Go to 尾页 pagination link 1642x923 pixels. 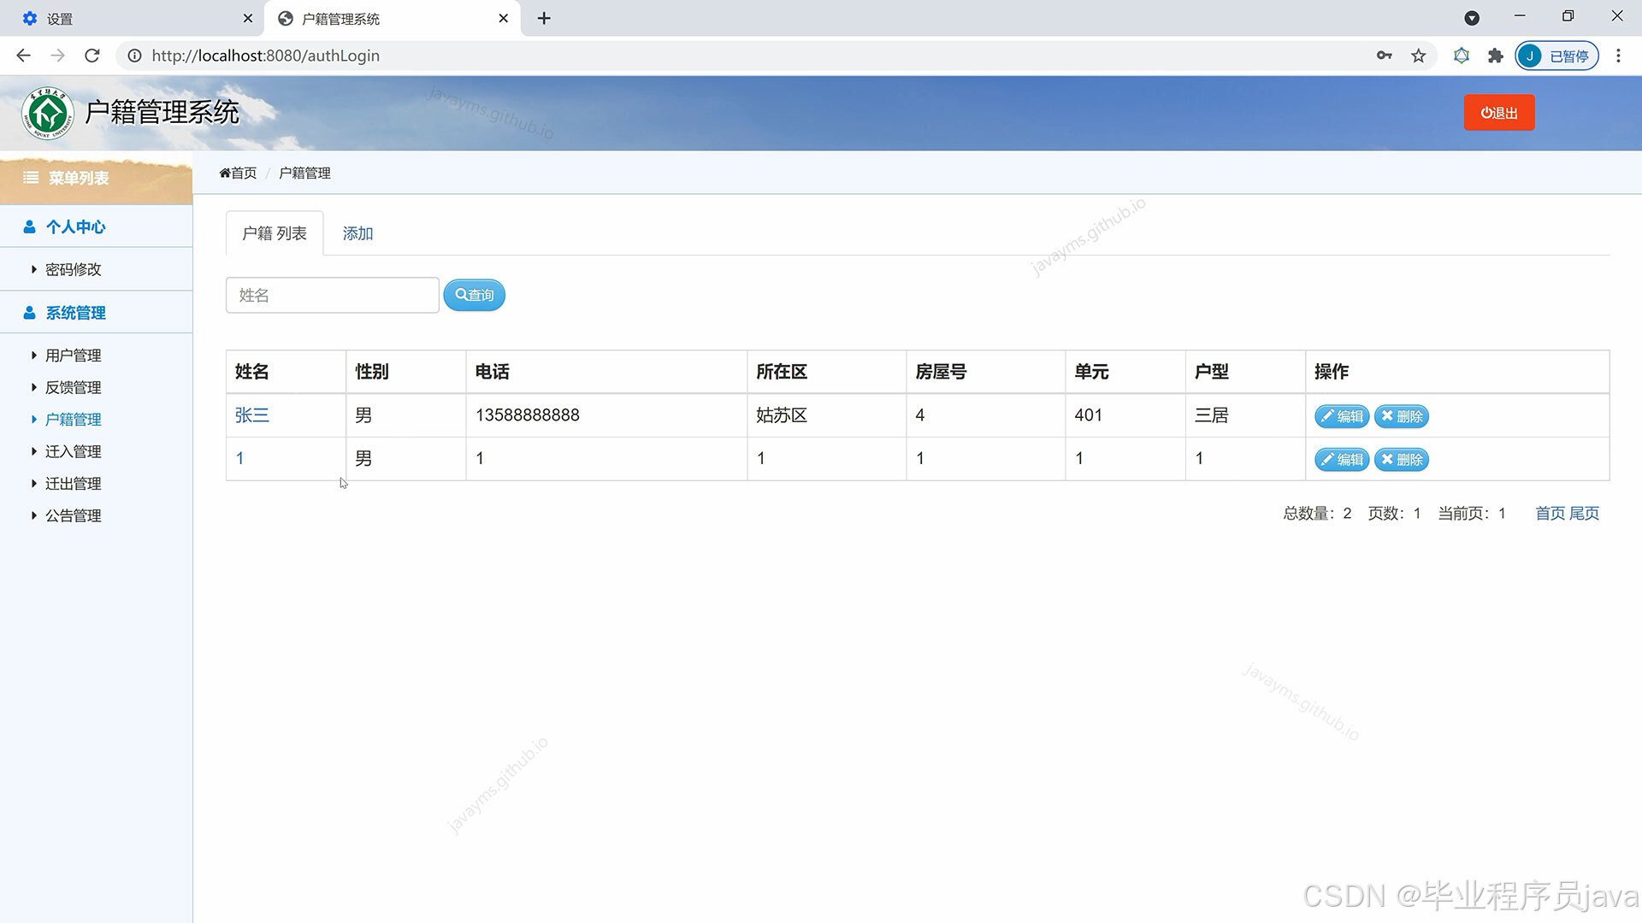pyautogui.click(x=1584, y=513)
